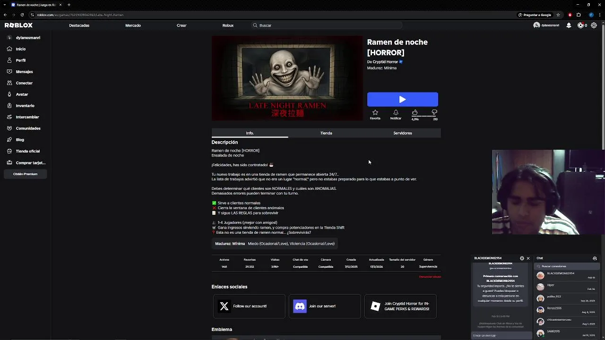Open a new browser tab
This screenshot has width=605, height=340.
pos(69,5)
